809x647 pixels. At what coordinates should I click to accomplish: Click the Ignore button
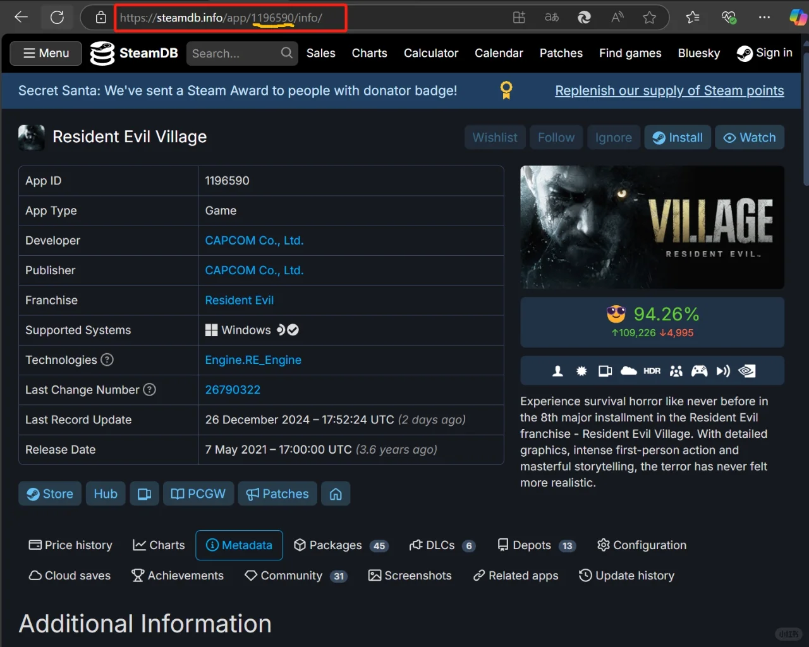(x=614, y=138)
